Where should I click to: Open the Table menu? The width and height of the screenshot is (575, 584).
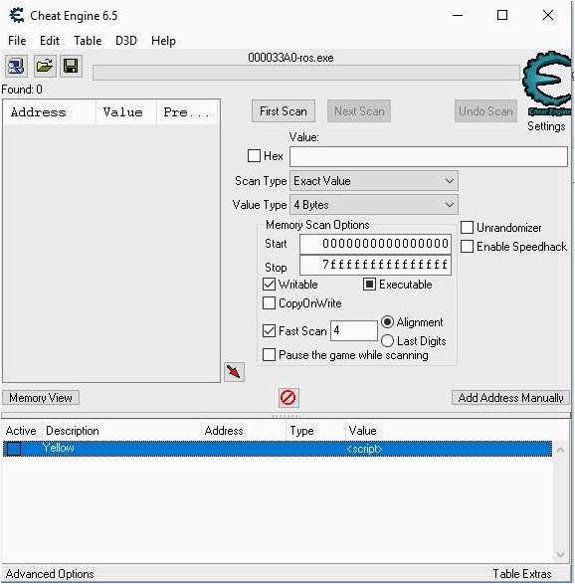[88, 40]
